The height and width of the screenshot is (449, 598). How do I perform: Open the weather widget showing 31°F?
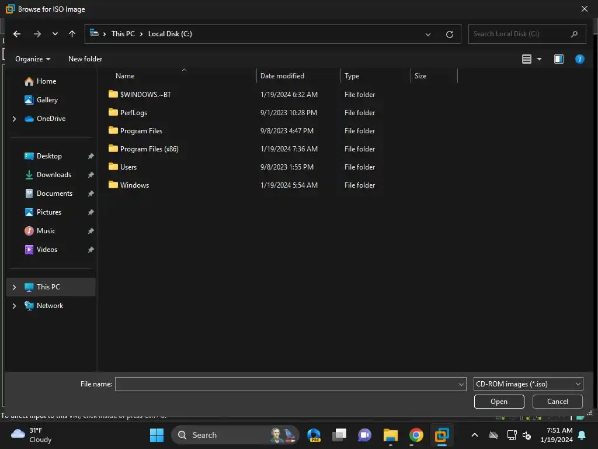point(32,435)
